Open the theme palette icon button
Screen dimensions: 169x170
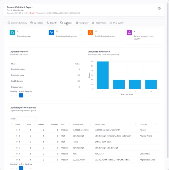(159, 8)
